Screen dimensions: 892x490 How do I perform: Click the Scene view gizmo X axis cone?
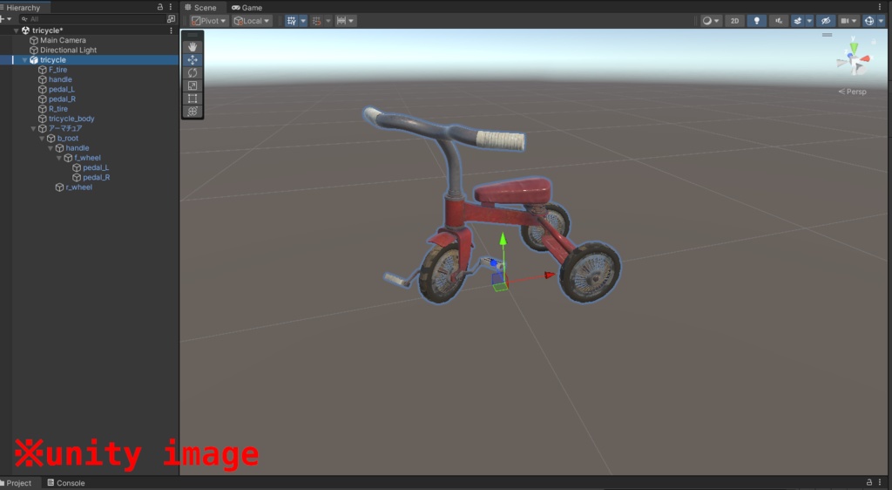pyautogui.click(x=865, y=58)
